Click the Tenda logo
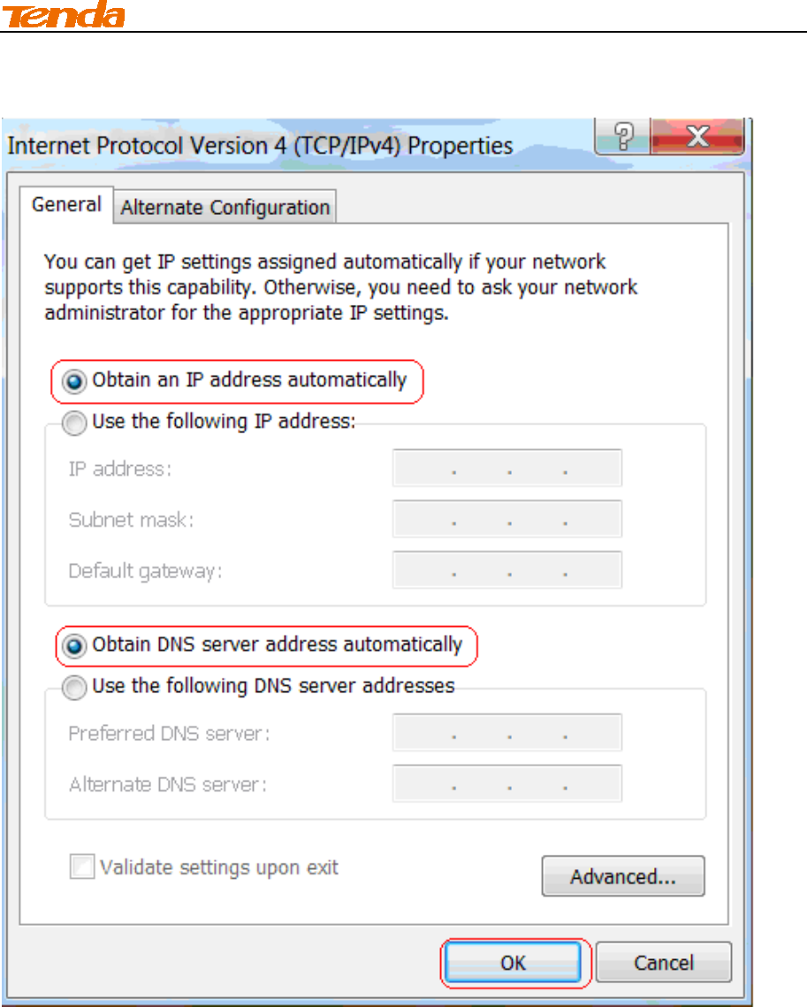Viewport: 807px width, 1007px height. click(x=63, y=15)
